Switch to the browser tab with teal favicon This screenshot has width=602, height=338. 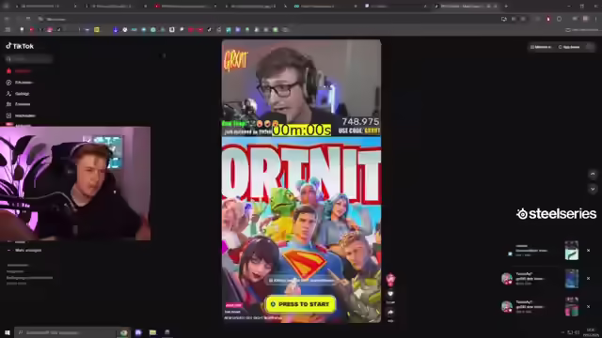325,7
